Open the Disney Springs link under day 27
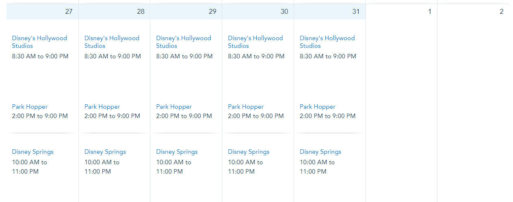513x202 pixels. [x=32, y=152]
